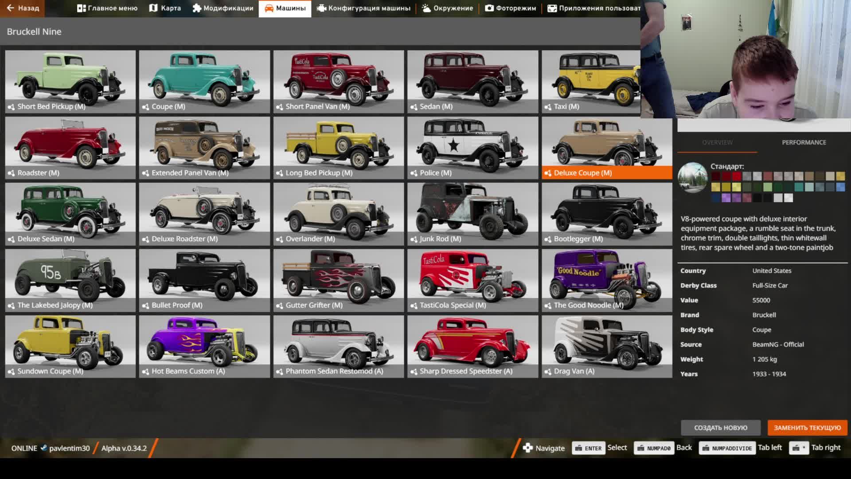Click the config icon beside Deluxe Coupe (M)
The height and width of the screenshot is (479, 851).
tap(548, 173)
